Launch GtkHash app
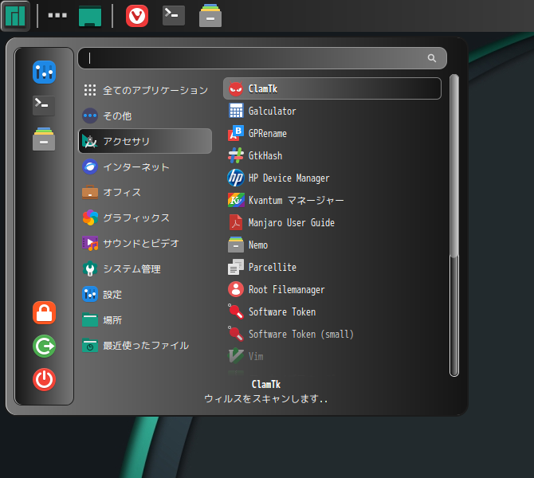 tap(332, 155)
